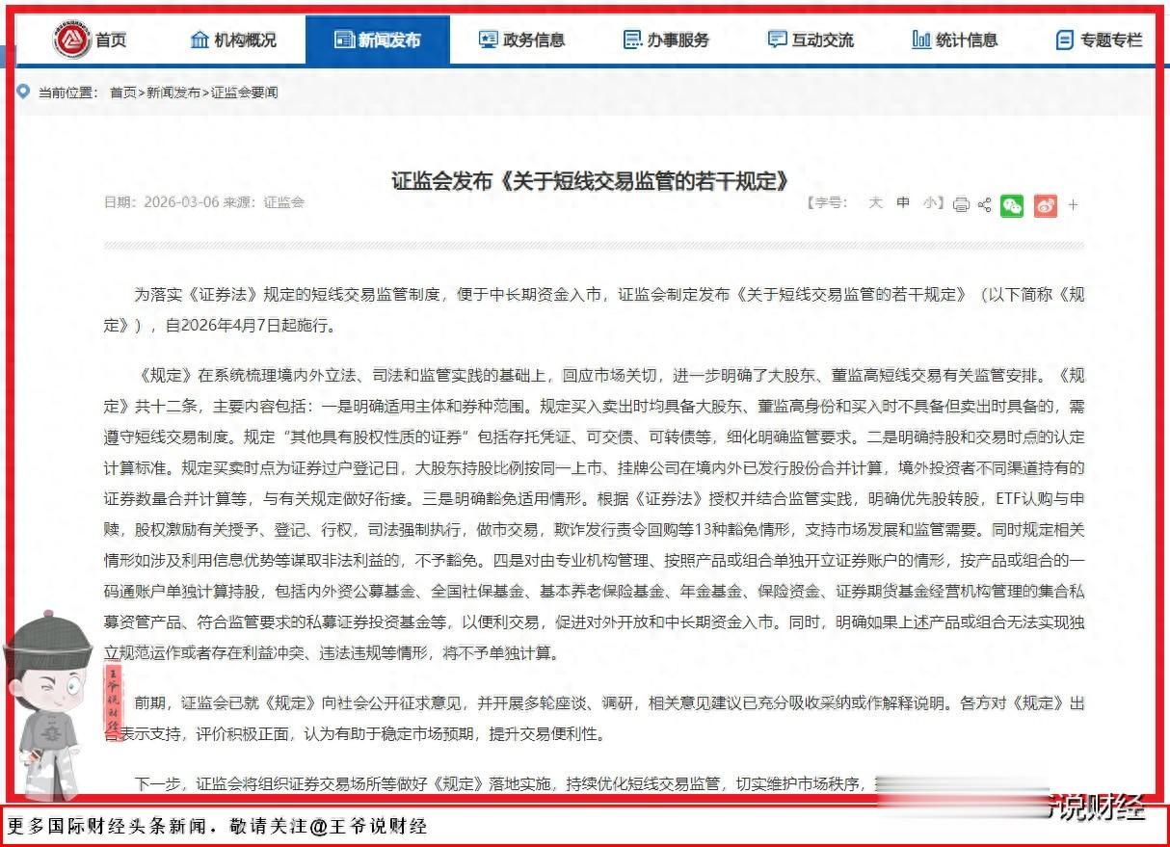The height and width of the screenshot is (847, 1170).
Task: Click the source text 来源：证监会
Action: (264, 202)
